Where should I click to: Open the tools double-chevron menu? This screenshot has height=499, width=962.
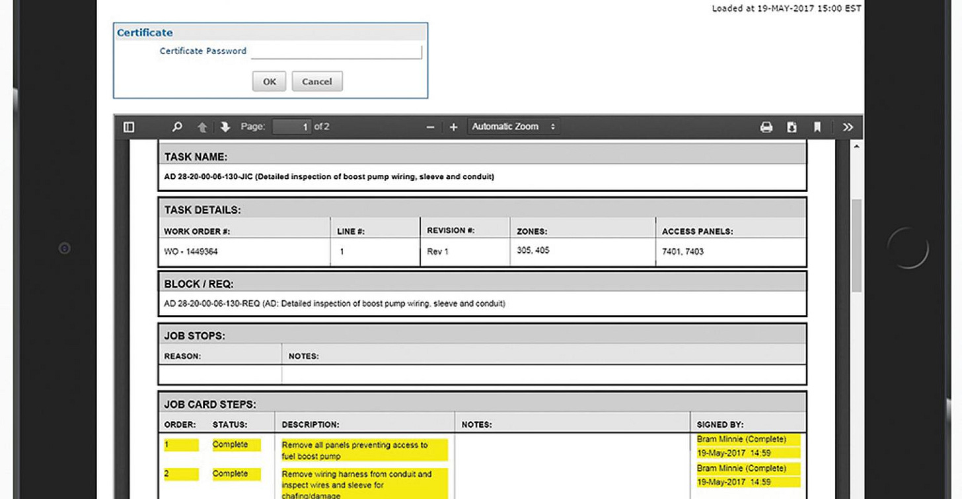tap(848, 127)
